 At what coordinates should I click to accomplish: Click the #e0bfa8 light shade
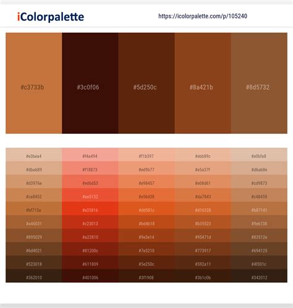tap(259, 155)
